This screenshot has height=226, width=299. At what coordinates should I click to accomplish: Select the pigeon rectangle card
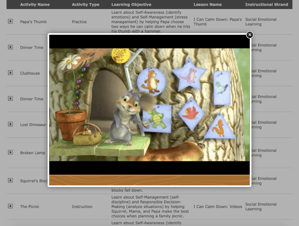click(x=222, y=88)
